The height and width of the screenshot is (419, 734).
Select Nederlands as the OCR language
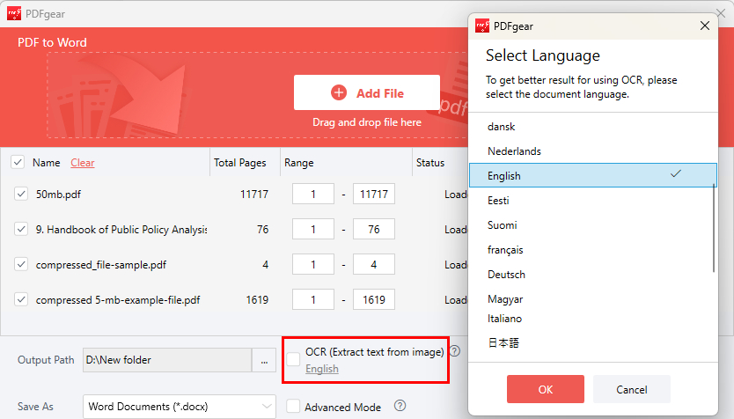point(514,151)
